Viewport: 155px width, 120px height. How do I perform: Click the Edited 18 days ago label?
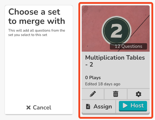pyautogui.click(x=102, y=84)
